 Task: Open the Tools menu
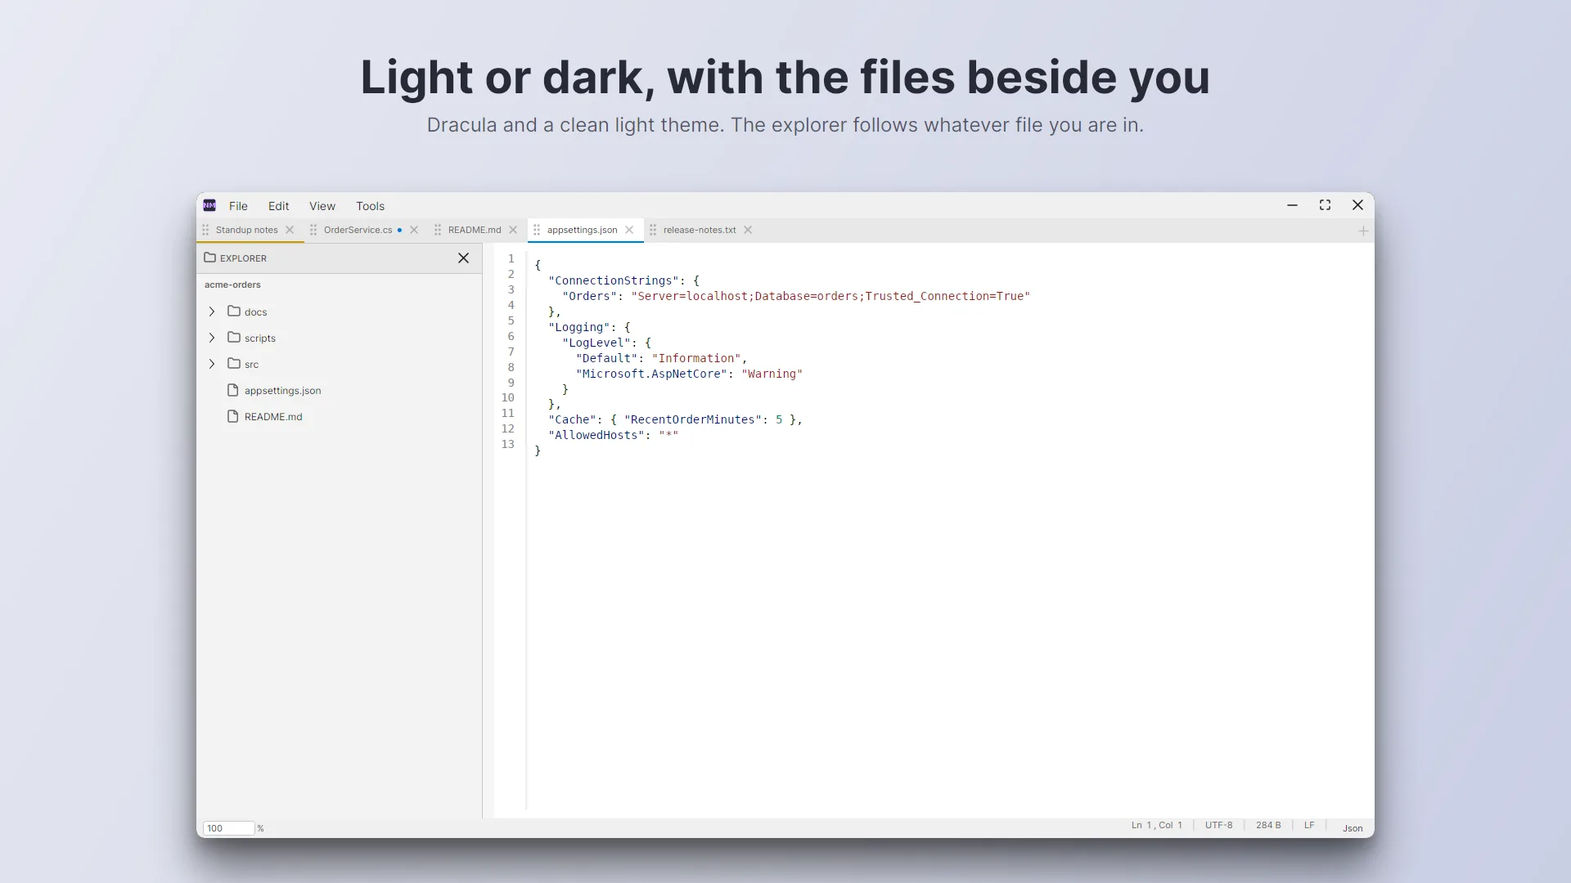pyautogui.click(x=370, y=206)
